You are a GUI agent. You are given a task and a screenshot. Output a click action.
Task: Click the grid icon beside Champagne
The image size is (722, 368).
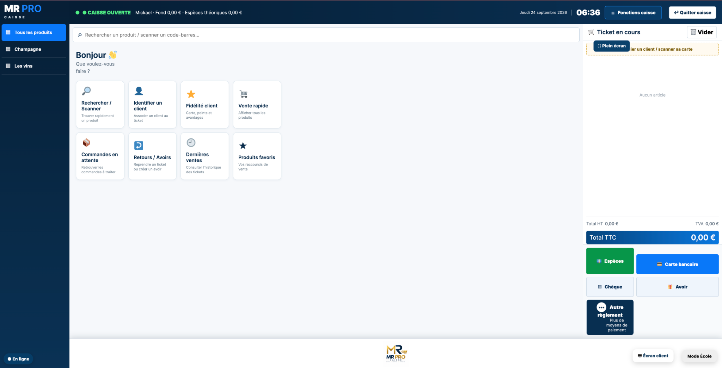8,49
